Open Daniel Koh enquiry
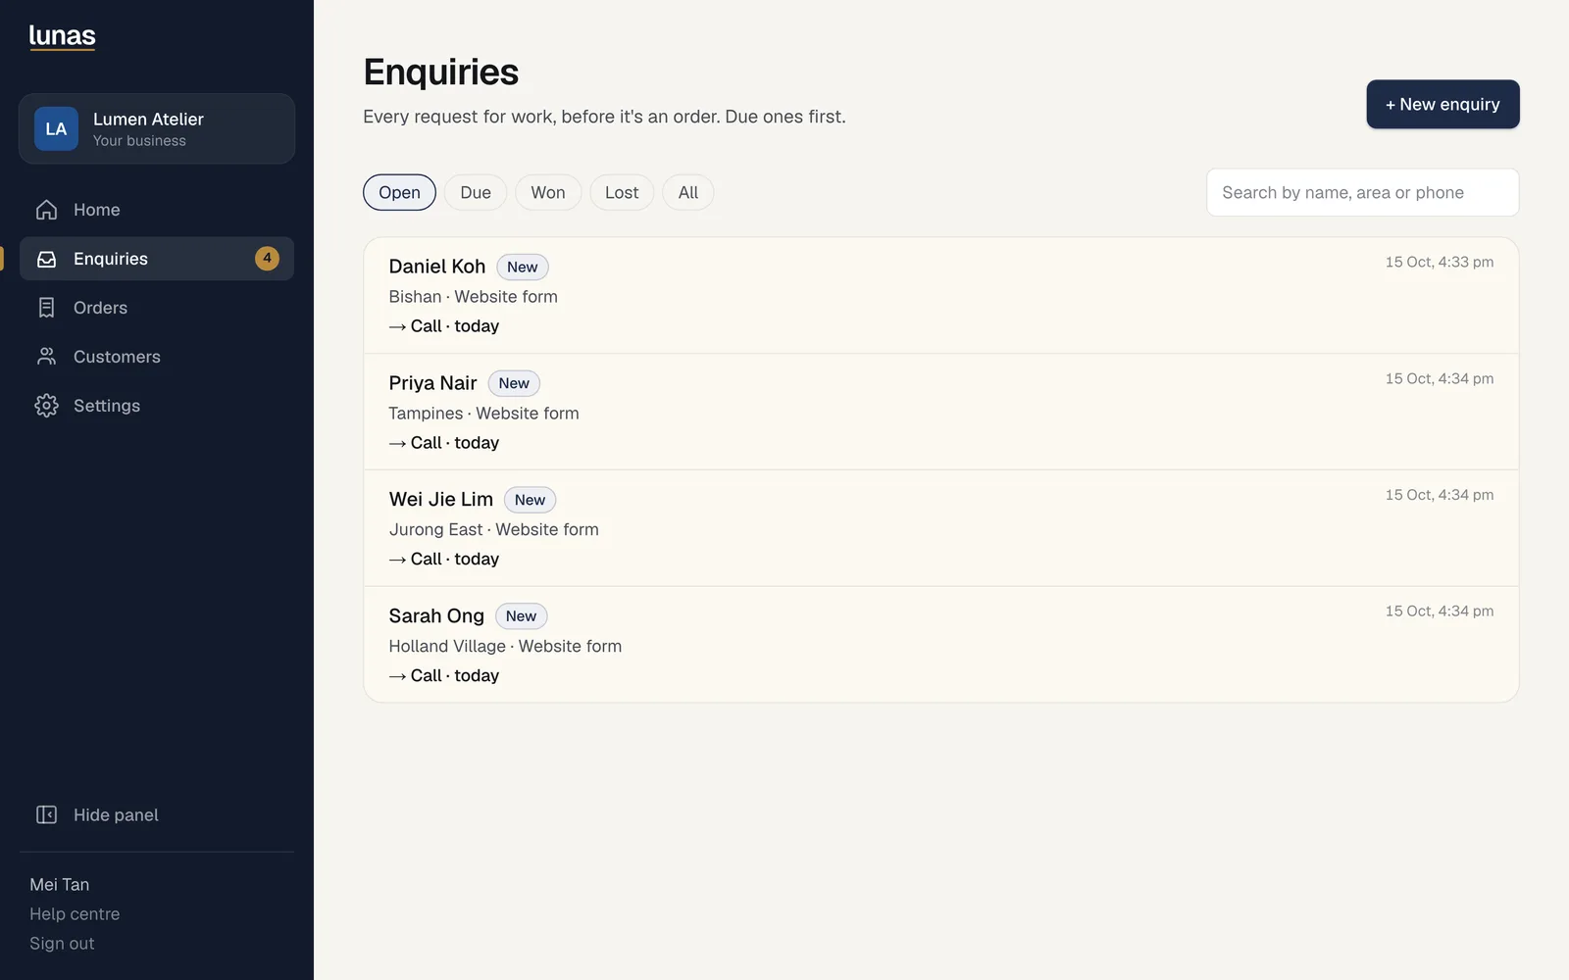1569x980 pixels. click(941, 295)
